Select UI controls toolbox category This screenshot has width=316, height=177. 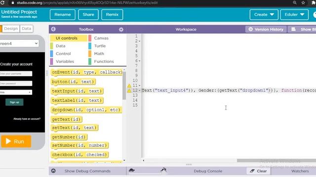pos(69,38)
